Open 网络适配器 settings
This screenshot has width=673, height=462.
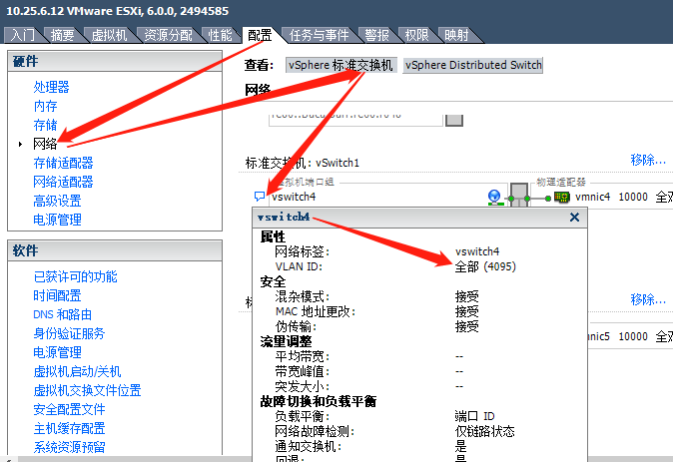[63, 182]
